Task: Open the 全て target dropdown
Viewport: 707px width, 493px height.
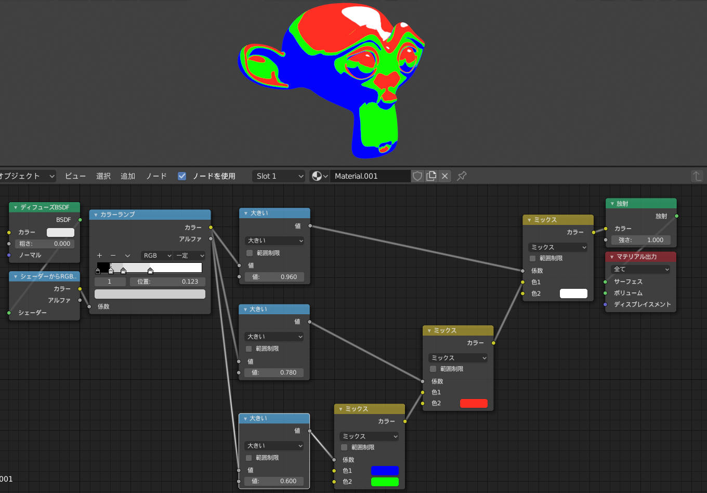Action: [641, 269]
